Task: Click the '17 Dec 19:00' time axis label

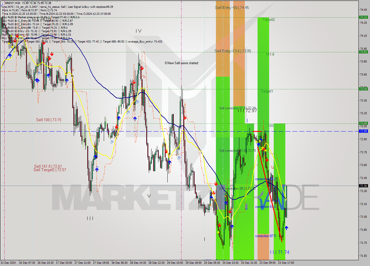Action: (x=101, y=263)
